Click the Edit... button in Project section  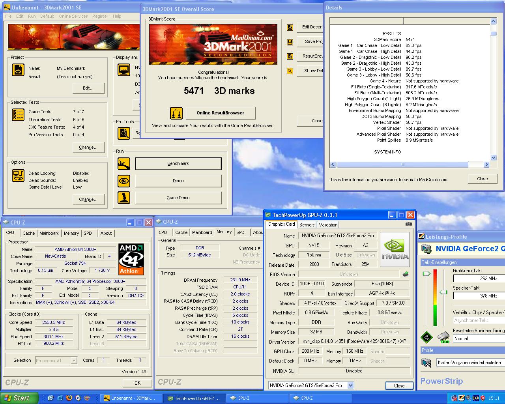88,88
